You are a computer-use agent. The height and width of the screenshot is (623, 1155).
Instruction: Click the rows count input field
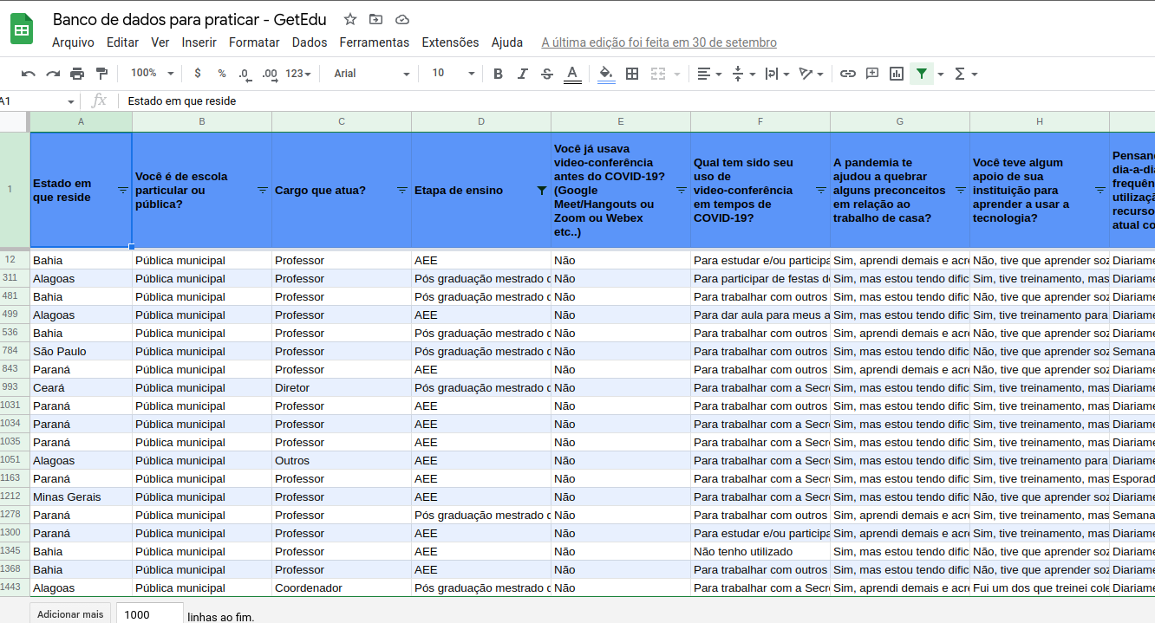coord(149,614)
